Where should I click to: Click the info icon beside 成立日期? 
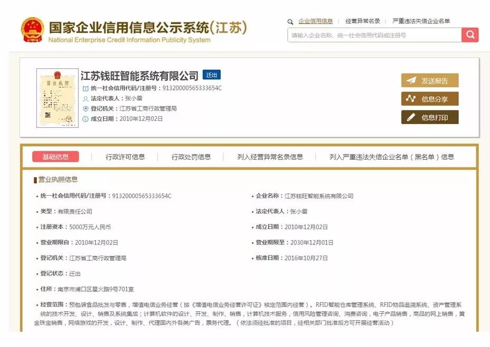[85, 119]
